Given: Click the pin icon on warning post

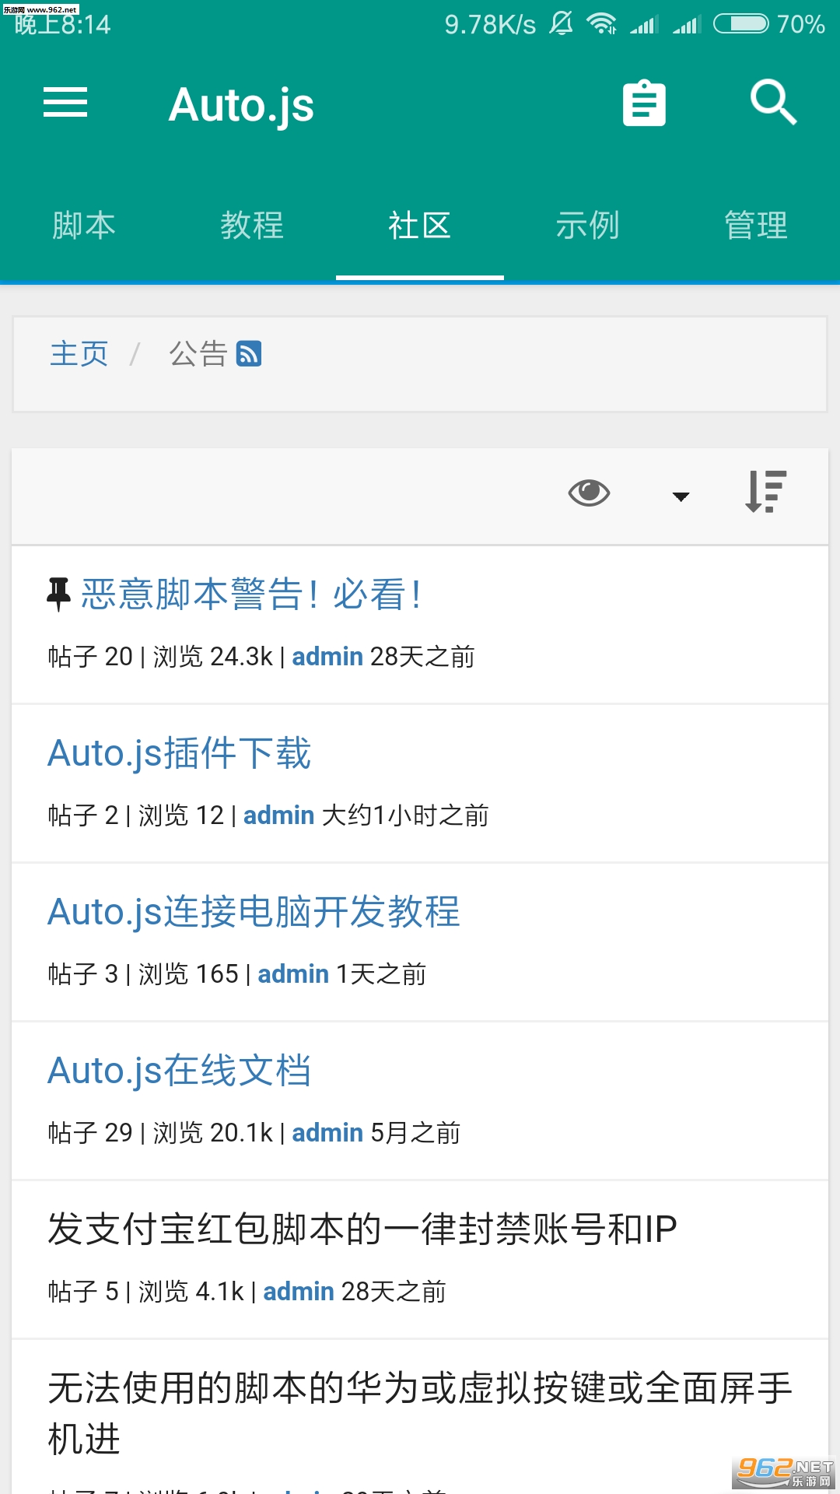Looking at the screenshot, I should [59, 594].
